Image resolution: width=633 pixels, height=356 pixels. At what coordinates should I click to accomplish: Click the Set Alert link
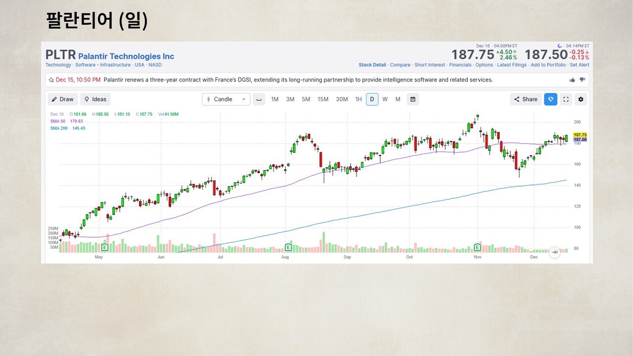pos(580,65)
